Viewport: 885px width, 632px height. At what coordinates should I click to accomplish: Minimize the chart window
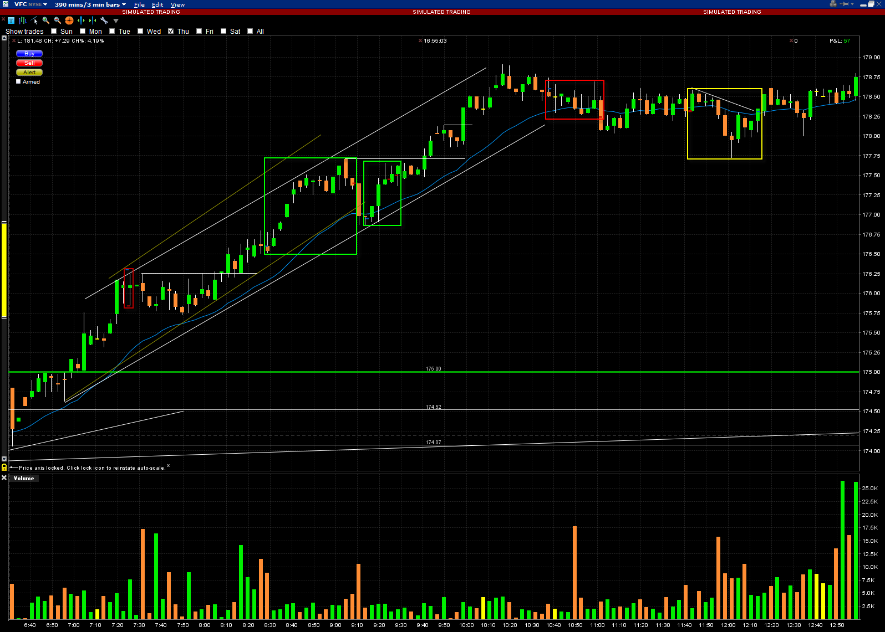click(863, 4)
